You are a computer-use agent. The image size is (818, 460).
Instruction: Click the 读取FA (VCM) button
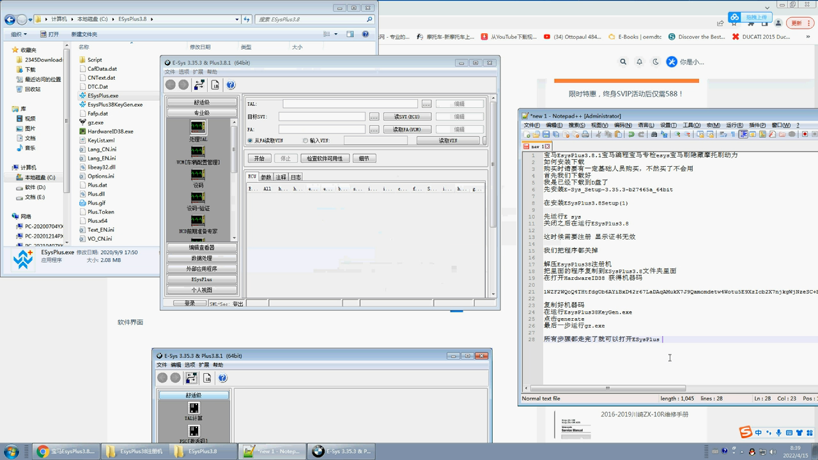(407, 129)
